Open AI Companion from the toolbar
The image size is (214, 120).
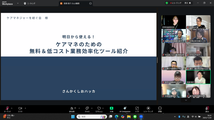coord(125,109)
